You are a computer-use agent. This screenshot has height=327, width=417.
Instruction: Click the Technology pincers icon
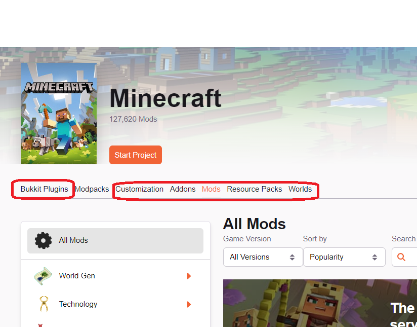(44, 304)
